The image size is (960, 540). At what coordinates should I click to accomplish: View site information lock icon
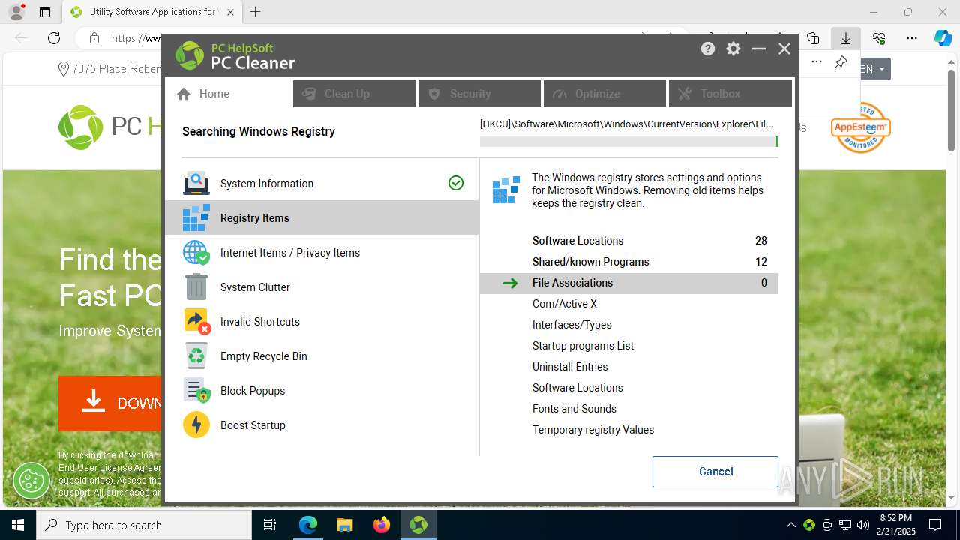94,38
